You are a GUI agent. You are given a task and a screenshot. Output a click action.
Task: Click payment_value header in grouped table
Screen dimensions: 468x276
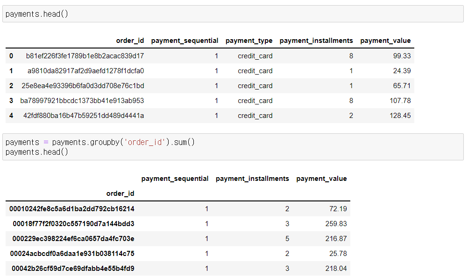(x=321, y=179)
